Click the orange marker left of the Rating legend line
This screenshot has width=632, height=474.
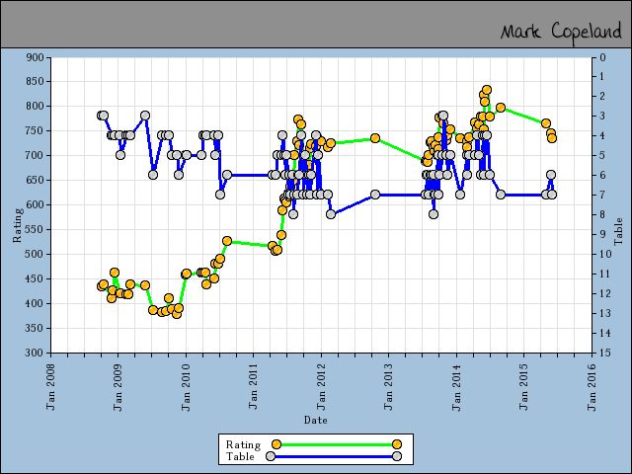click(276, 444)
